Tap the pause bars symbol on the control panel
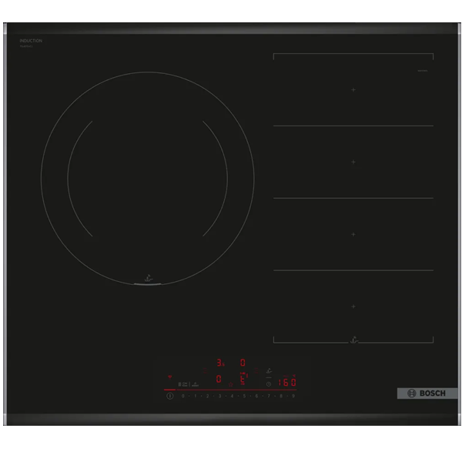This screenshot has width=462, height=462. (x=179, y=384)
